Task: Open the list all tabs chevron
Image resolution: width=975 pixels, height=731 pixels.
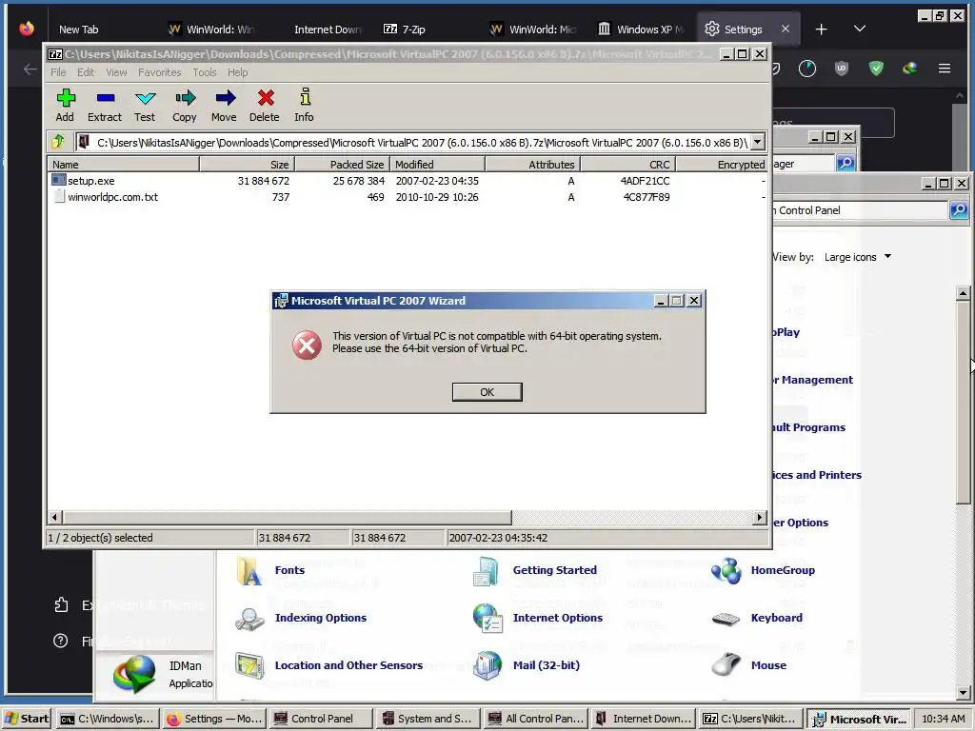Action: [860, 29]
